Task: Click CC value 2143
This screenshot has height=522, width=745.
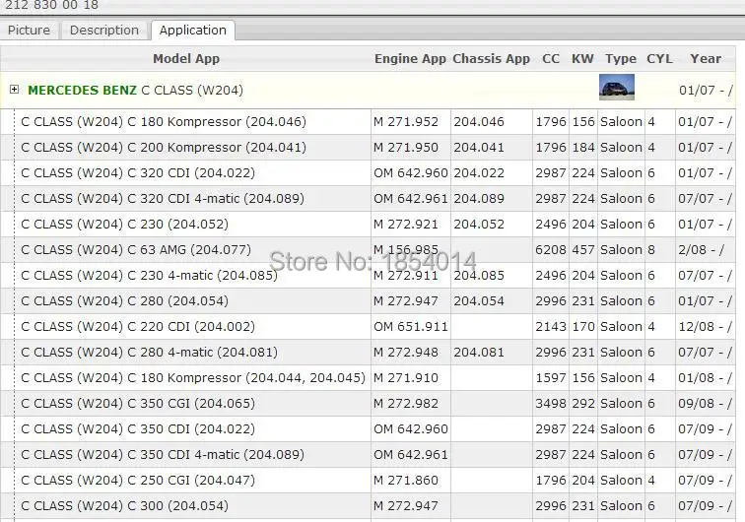Action: coord(551,327)
